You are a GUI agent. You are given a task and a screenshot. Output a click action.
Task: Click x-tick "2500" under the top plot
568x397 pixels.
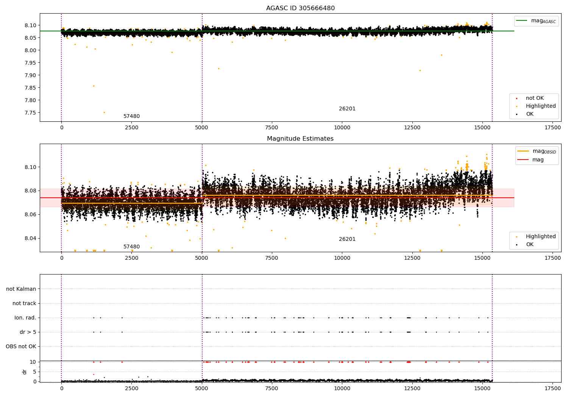(x=131, y=128)
